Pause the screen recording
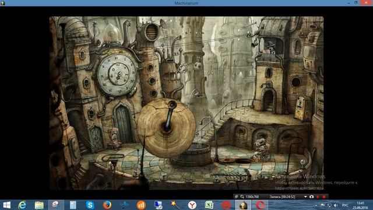The image size is (373, 210). coord(318,197)
